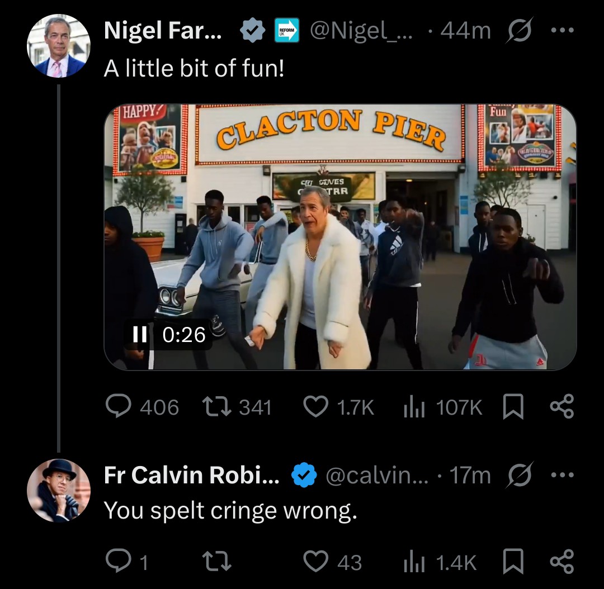Pause the video with the pause button
604x589 pixels.
[x=139, y=334]
